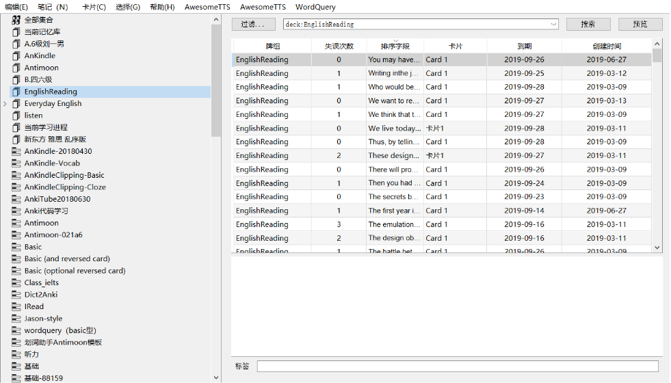
Task: Open the WordQuery menu
Action: click(315, 7)
